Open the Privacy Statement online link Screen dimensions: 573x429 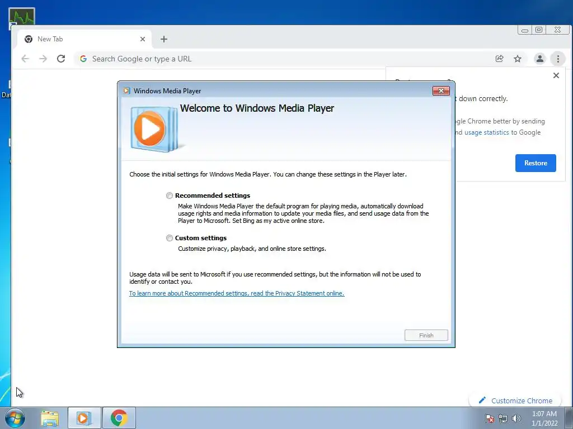237,293
